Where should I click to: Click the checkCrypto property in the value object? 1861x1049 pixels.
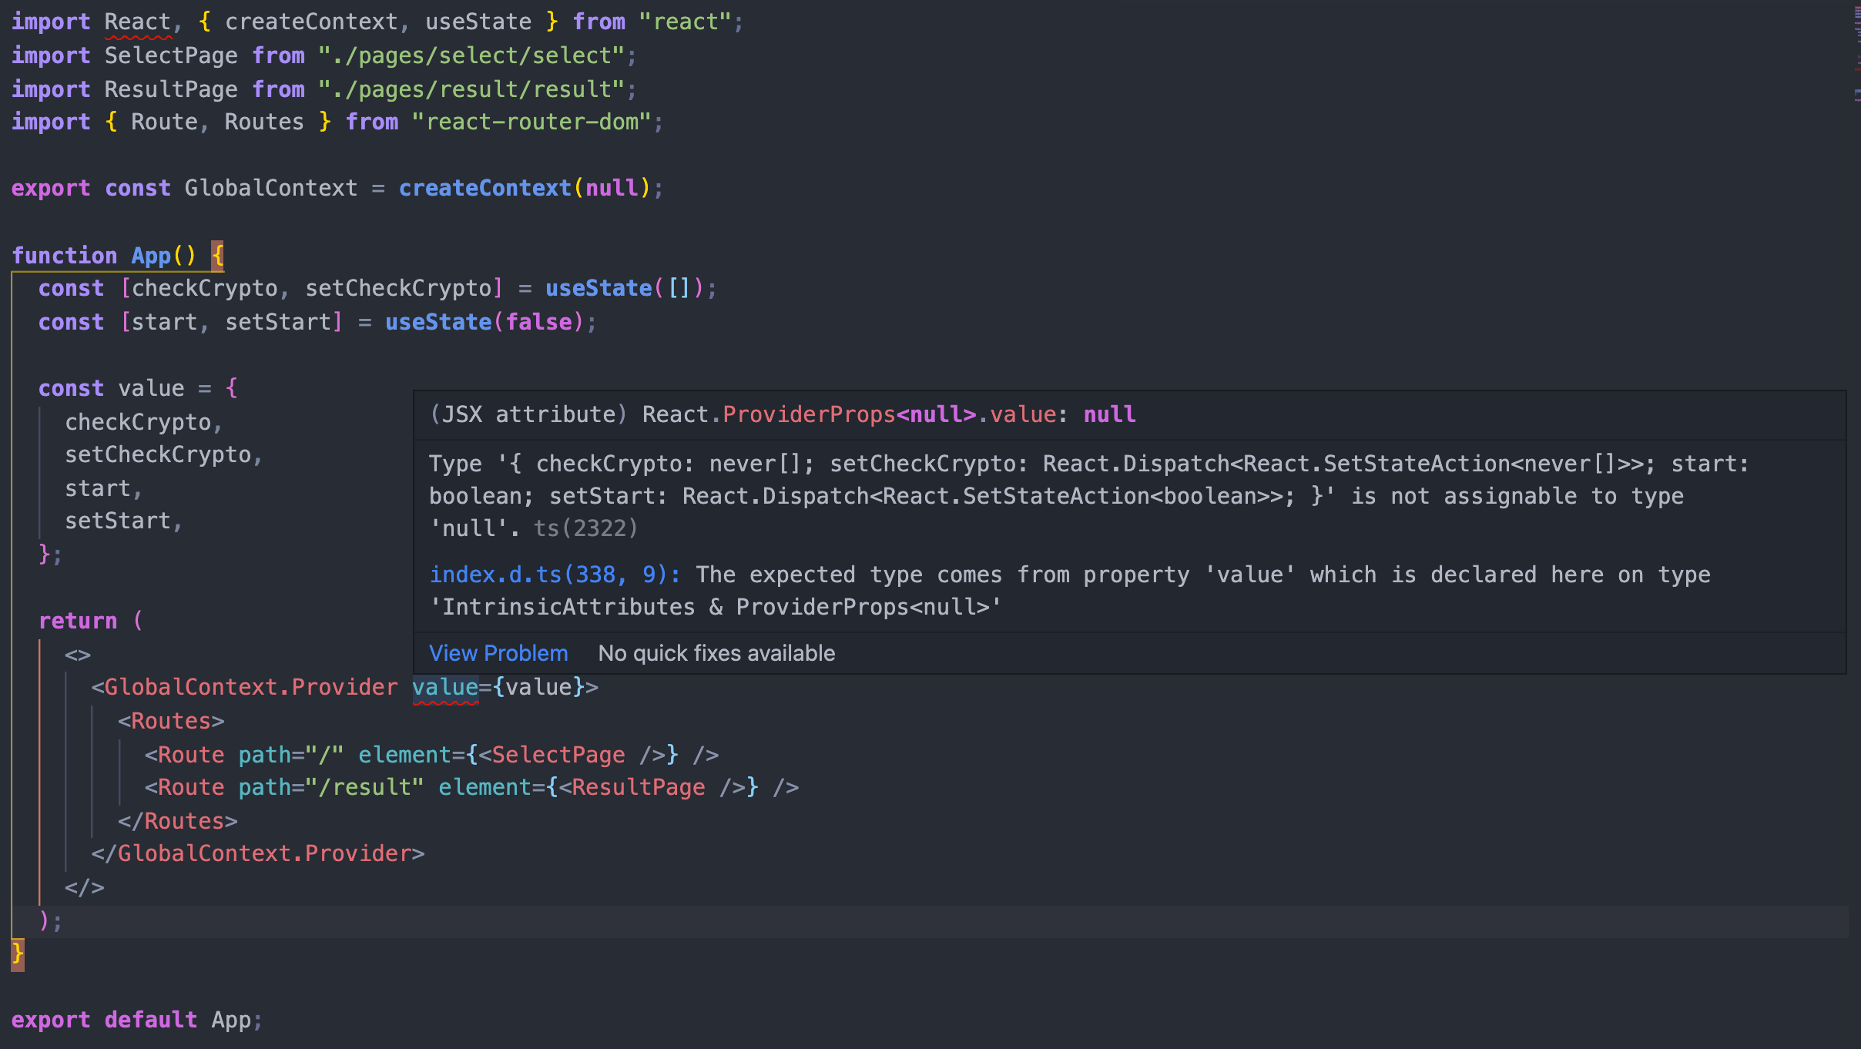138,422
